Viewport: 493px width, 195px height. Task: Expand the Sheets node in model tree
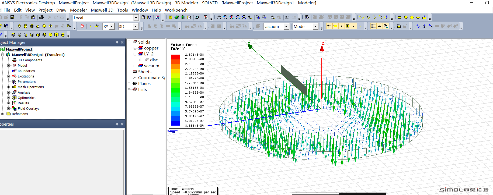pos(129,72)
